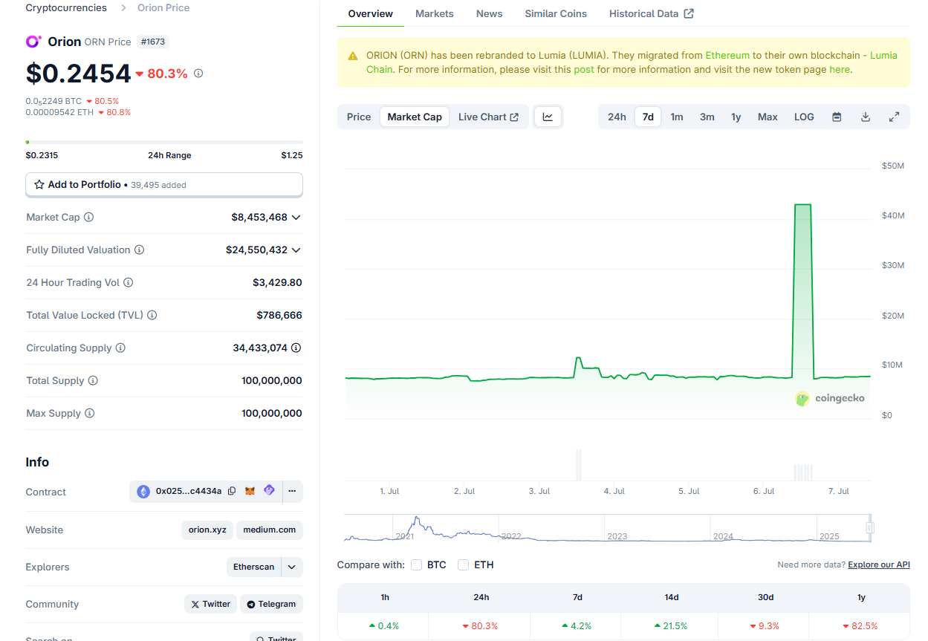Image resolution: width=928 pixels, height=641 pixels.
Task: Click the external link icon next to Historical Data
Action: [689, 13]
